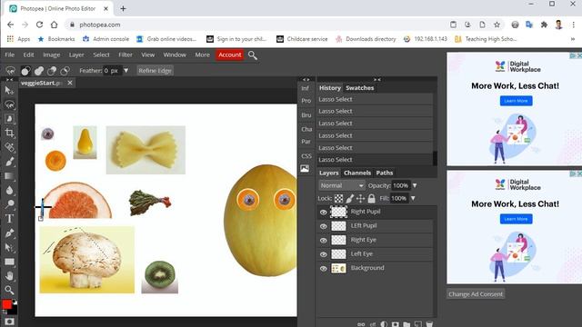Open the Filter menu
This screenshot has height=327, width=582.
pyautogui.click(x=125, y=54)
